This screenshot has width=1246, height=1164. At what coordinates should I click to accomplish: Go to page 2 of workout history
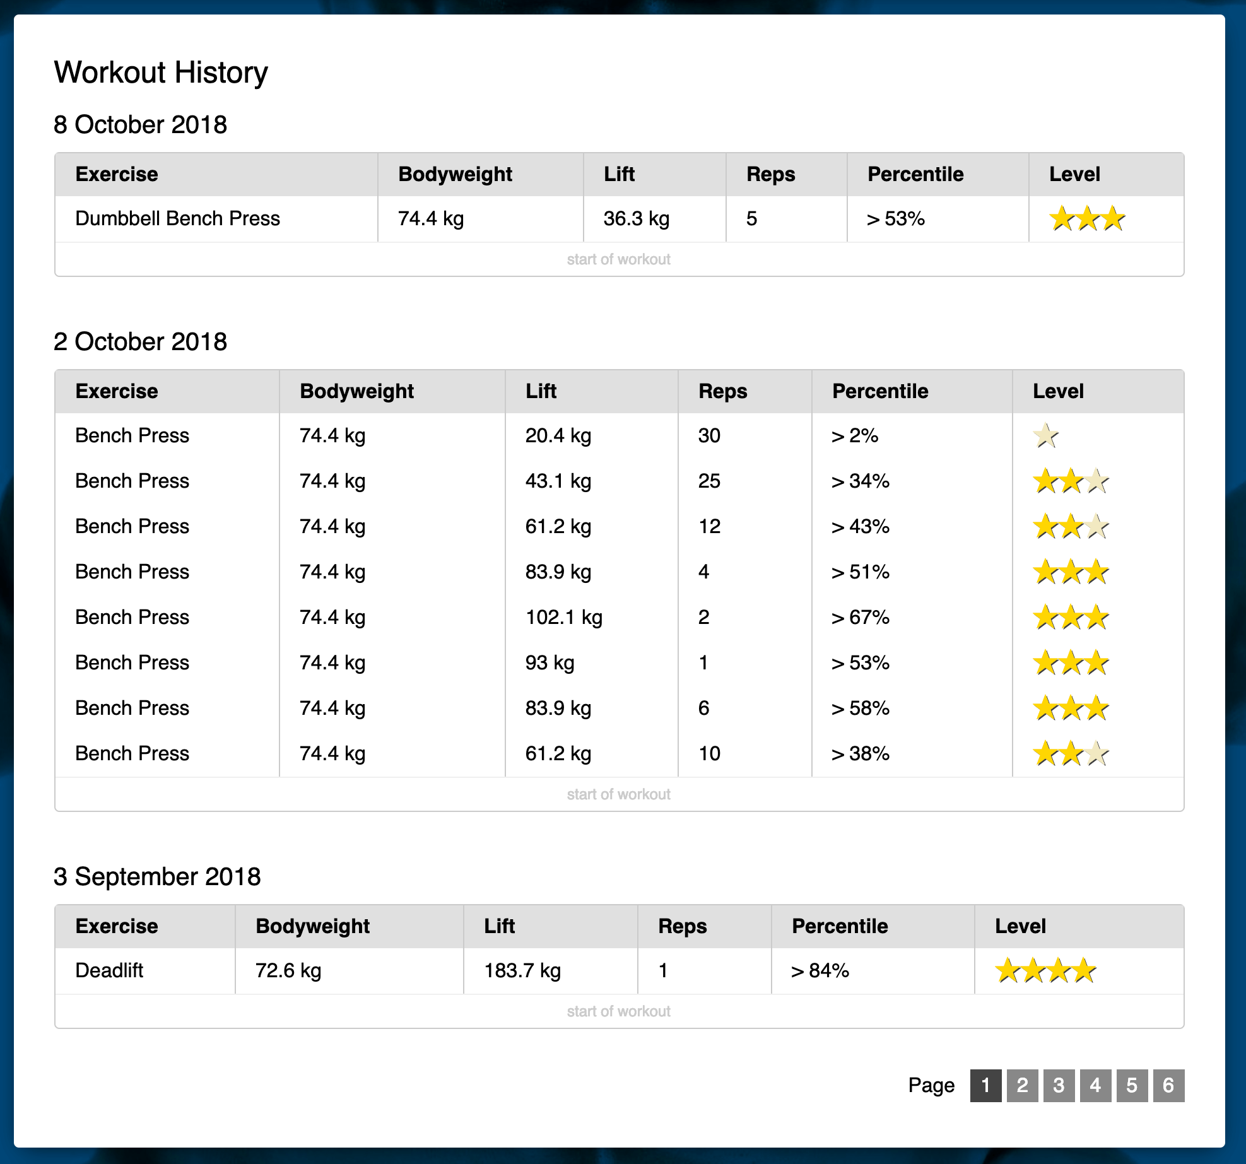[1022, 1085]
